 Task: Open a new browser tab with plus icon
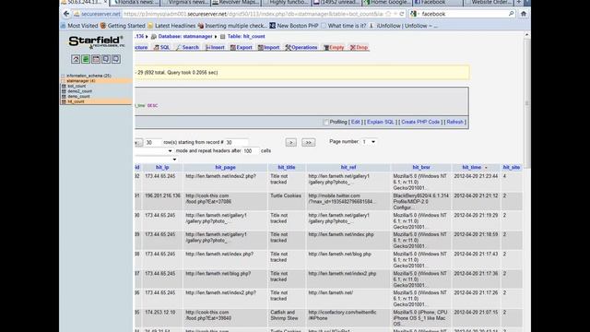pyautogui.click(x=518, y=2)
